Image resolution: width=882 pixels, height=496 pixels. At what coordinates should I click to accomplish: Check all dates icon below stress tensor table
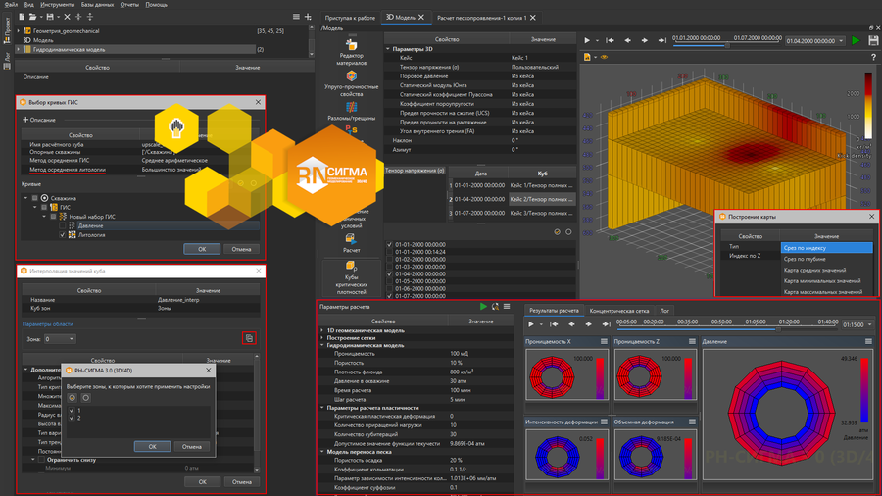tap(557, 231)
